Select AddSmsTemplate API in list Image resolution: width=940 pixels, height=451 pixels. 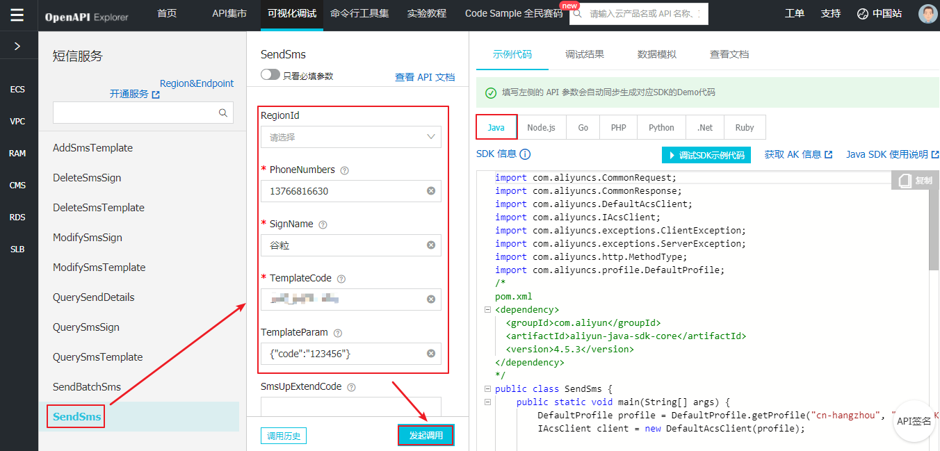click(92, 148)
